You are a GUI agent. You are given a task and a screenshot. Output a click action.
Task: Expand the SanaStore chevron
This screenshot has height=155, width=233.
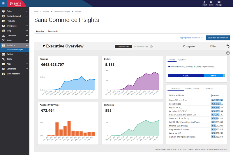pos(27,69)
